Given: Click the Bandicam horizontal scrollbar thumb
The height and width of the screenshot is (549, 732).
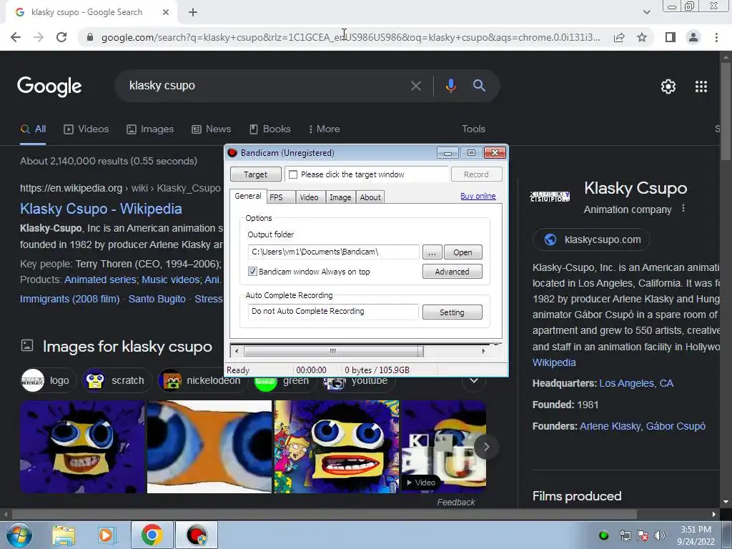Looking at the screenshot, I should click(333, 351).
